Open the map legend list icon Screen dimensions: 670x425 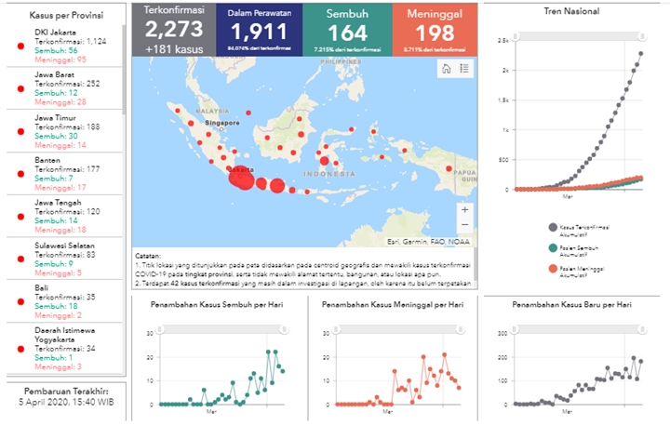(x=464, y=69)
